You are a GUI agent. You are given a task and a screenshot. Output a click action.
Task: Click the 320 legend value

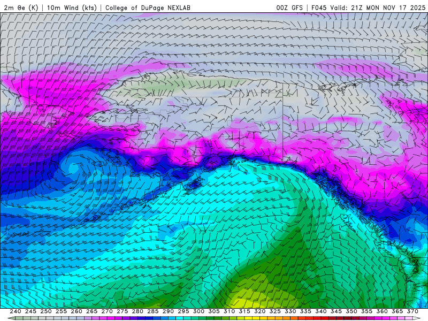pyautogui.click(x=260, y=311)
